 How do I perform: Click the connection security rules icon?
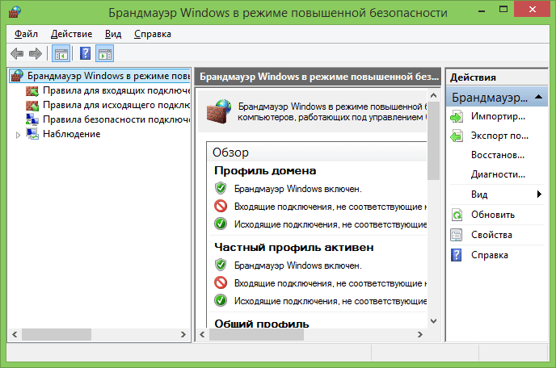(32, 119)
